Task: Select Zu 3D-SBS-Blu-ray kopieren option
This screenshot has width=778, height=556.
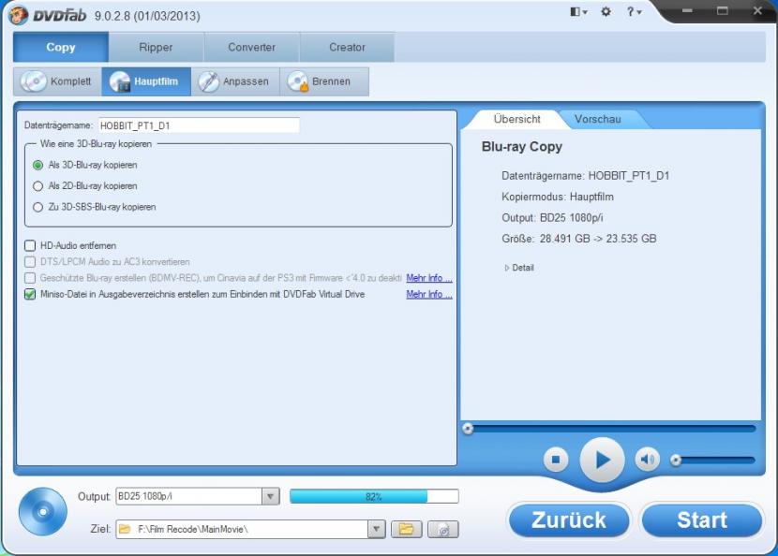Action: 37,207
